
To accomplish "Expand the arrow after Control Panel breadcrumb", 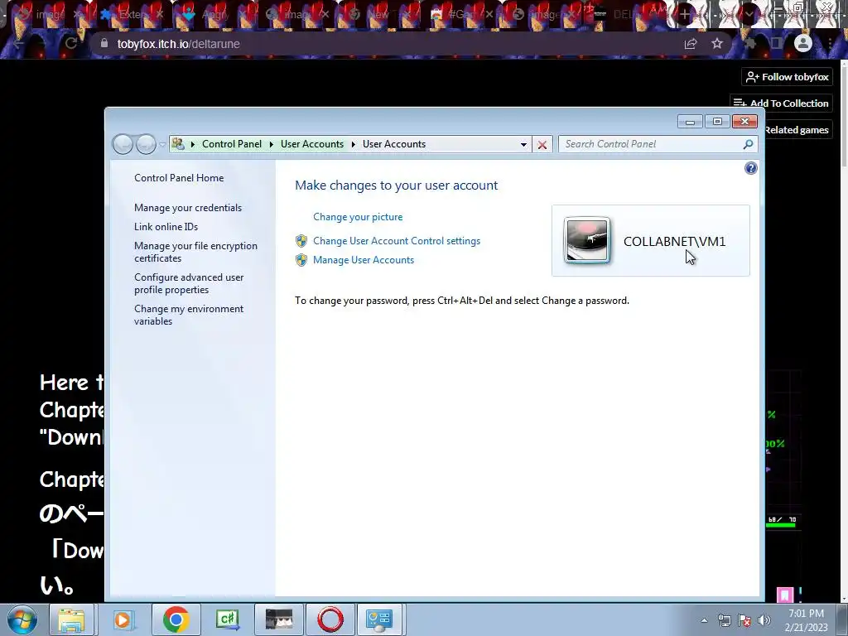I will 271,144.
